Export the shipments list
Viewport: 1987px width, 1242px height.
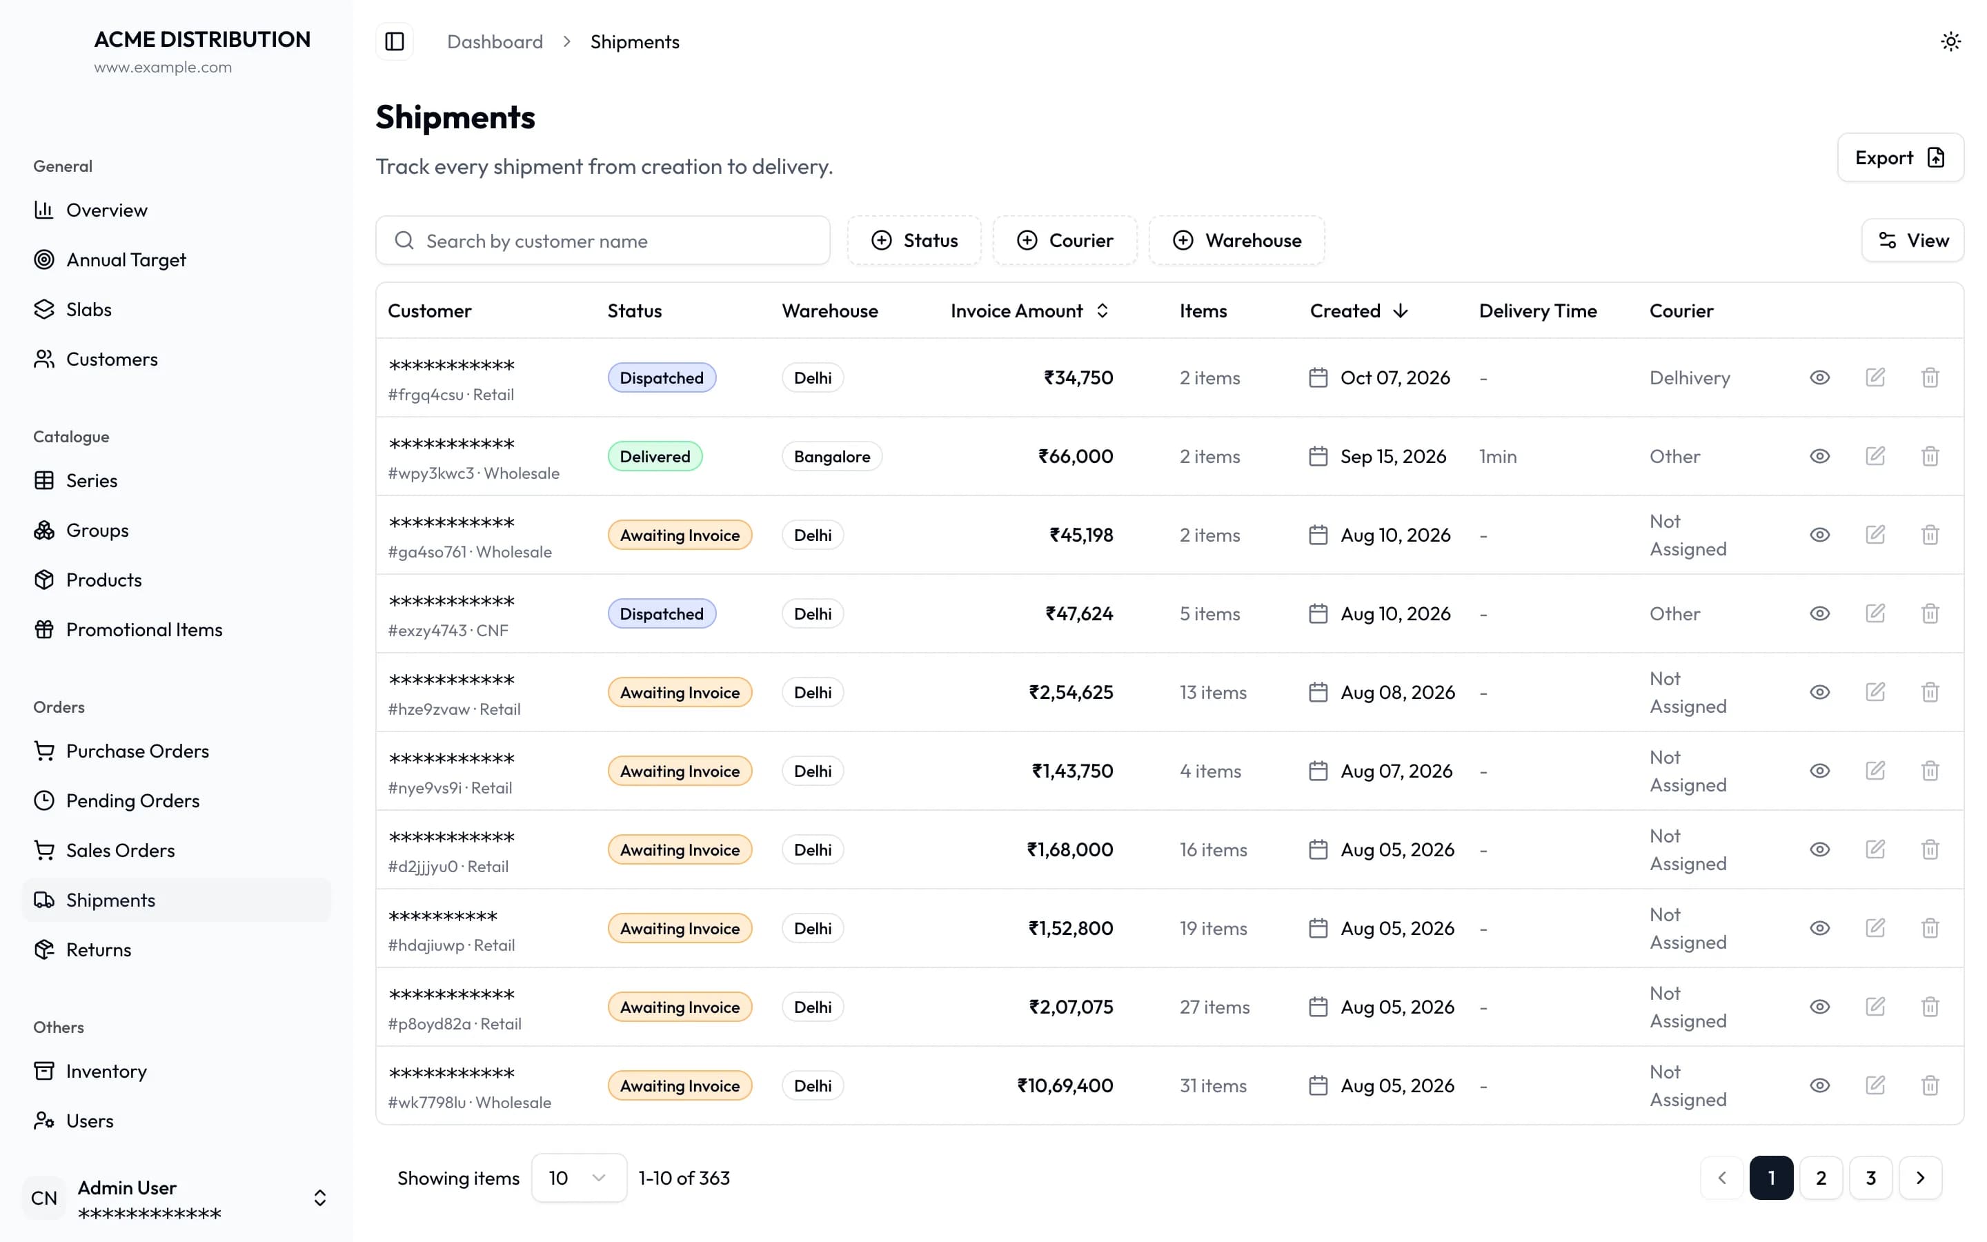[1900, 158]
